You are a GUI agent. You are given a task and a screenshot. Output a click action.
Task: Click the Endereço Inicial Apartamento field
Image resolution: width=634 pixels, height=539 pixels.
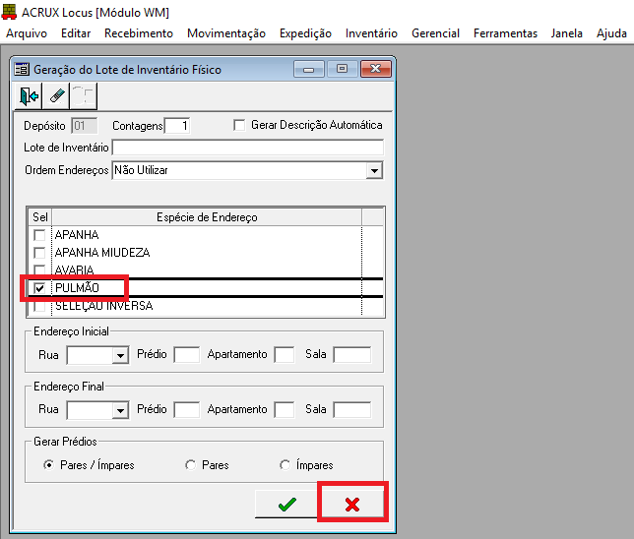(x=285, y=355)
